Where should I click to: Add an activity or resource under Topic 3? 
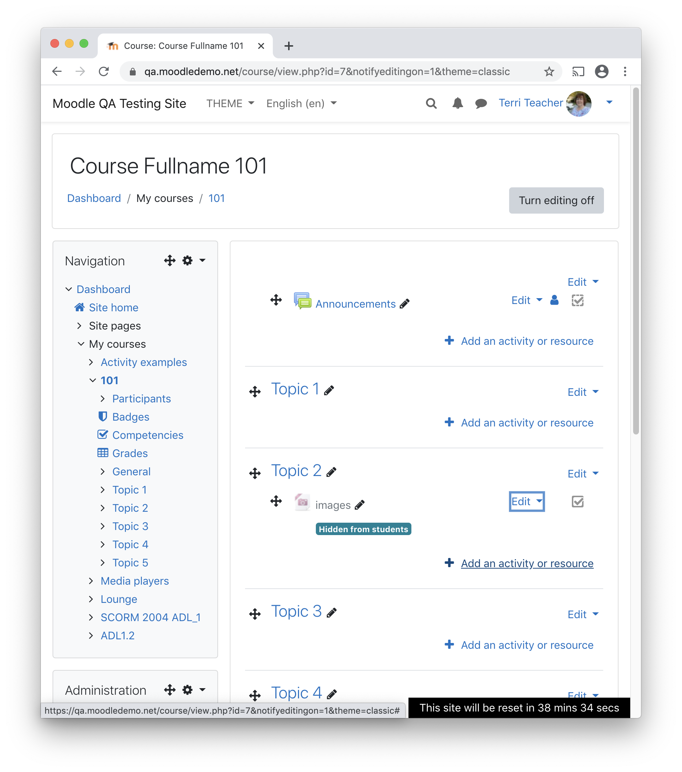tap(527, 645)
